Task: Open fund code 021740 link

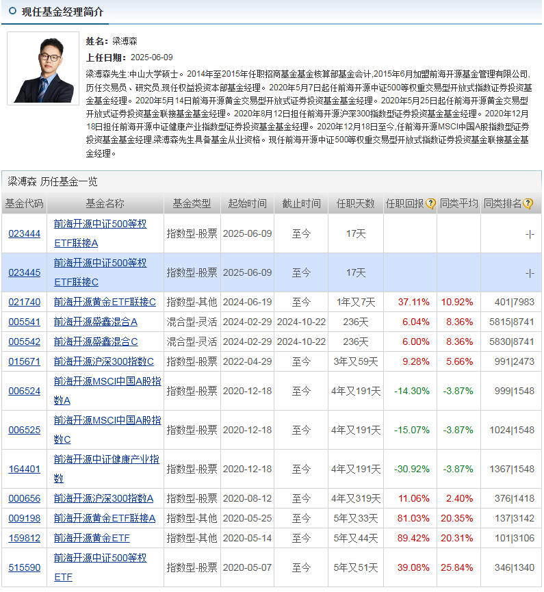Action: pos(25,302)
